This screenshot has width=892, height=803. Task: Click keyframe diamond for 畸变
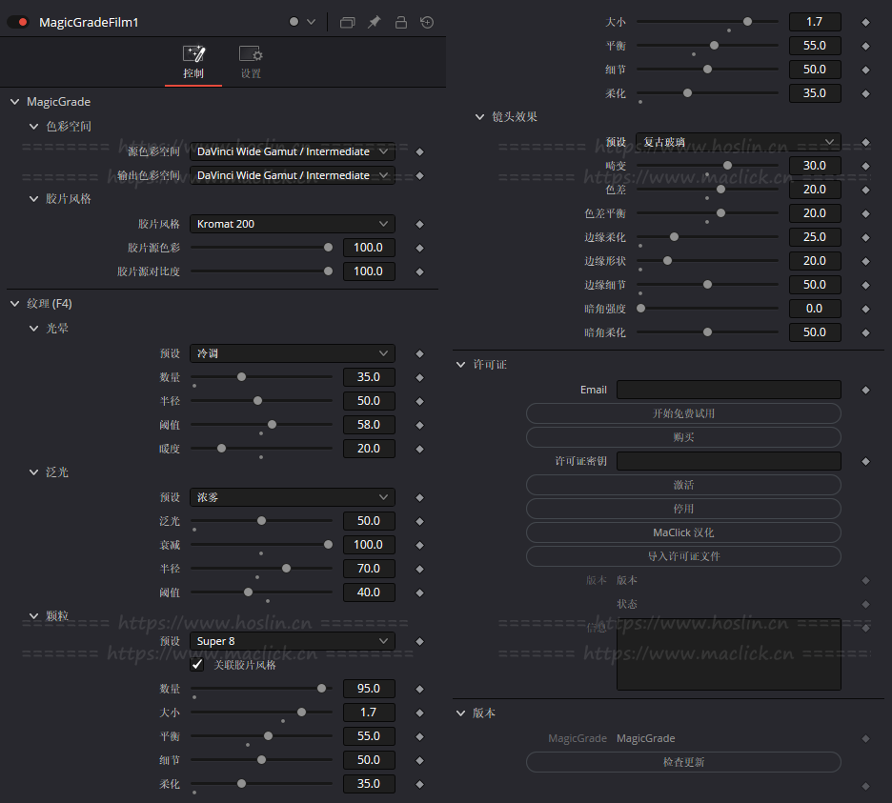(x=866, y=166)
